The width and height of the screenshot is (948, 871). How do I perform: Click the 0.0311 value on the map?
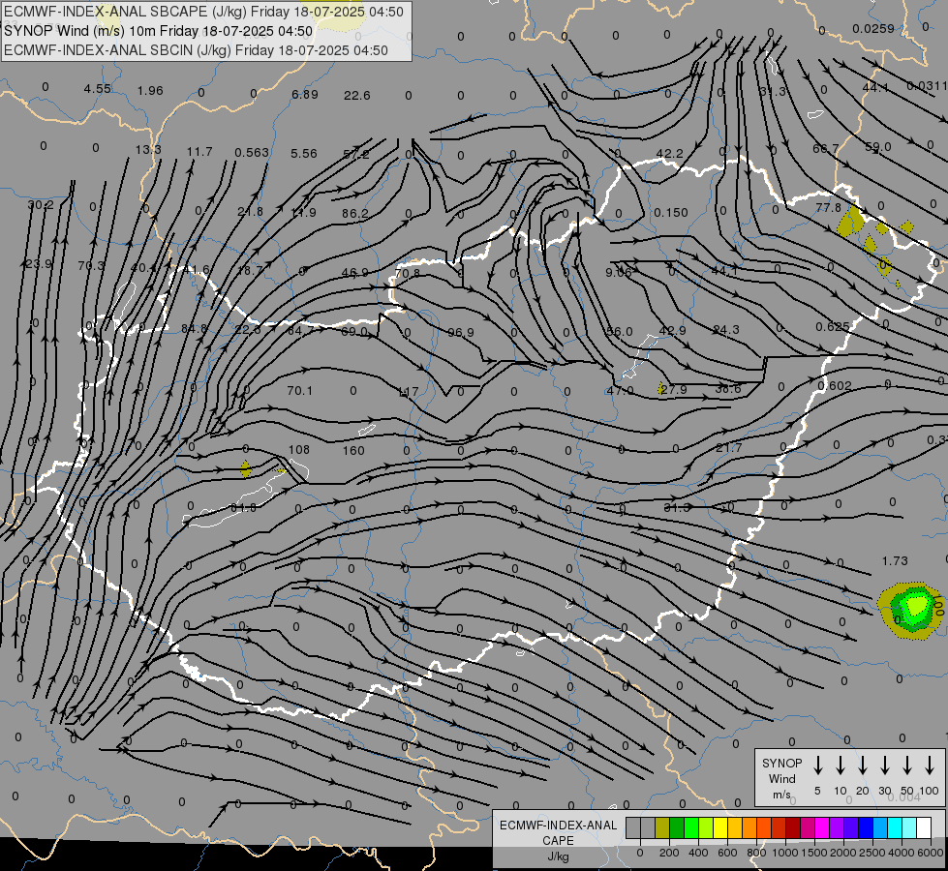click(x=927, y=86)
